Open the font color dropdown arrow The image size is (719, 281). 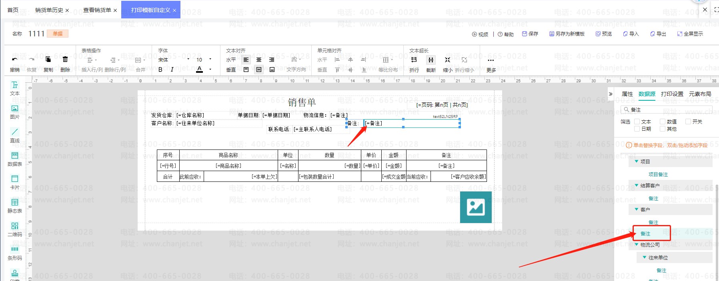tap(210, 70)
